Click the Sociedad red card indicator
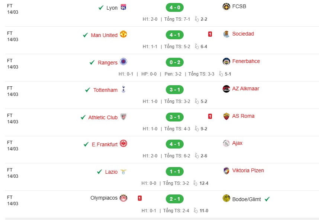Image resolution: width=319 pixels, height=220 pixels. (x=210, y=34)
